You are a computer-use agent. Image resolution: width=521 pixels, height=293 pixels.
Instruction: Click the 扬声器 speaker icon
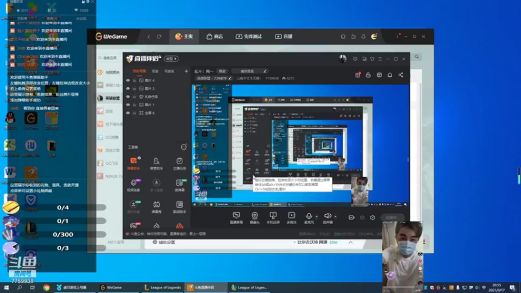point(328,217)
